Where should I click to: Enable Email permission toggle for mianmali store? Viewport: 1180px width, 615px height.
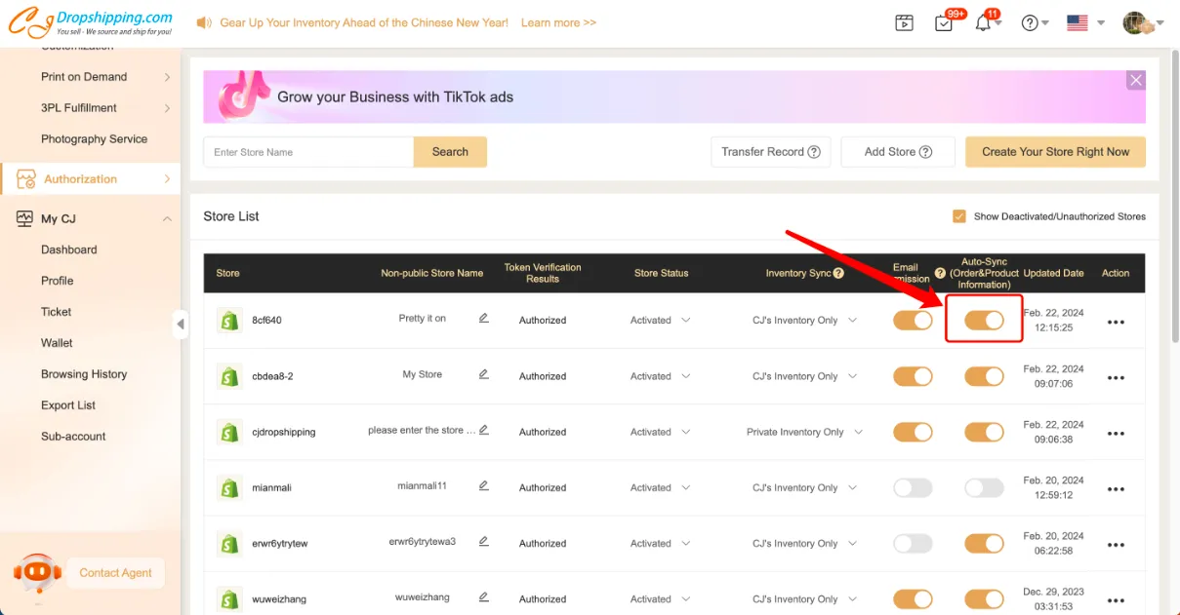tap(913, 488)
